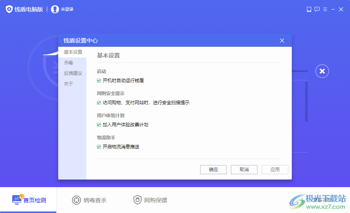
Task: Click the round X cancel button
Action: (x=322, y=71)
